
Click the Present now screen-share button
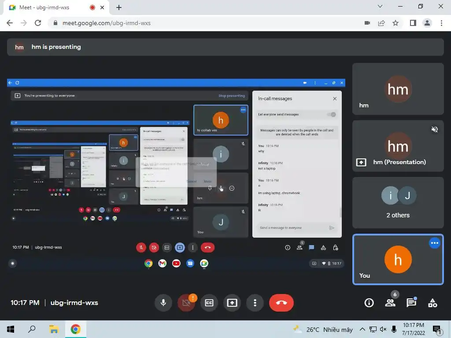(x=232, y=303)
